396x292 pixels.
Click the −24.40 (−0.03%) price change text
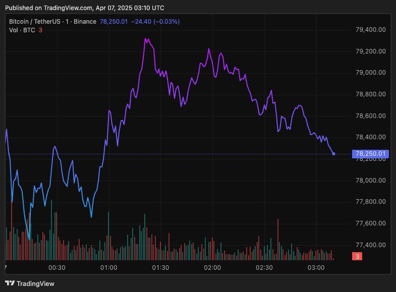(x=155, y=22)
